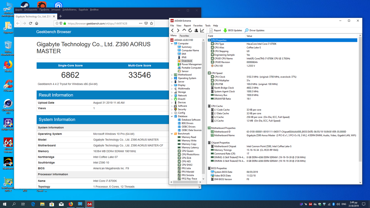Open BIOS Updates from AIDA64 toolbar

[x=233, y=30]
